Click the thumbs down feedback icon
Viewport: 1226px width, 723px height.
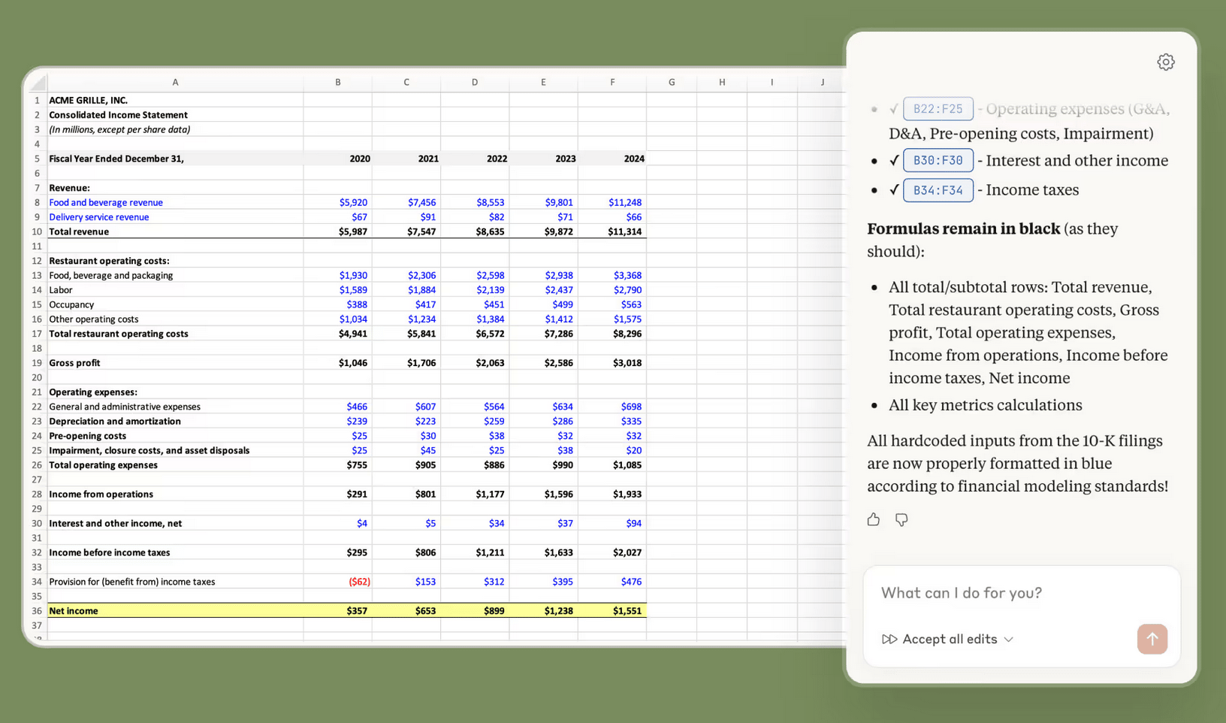(x=901, y=519)
